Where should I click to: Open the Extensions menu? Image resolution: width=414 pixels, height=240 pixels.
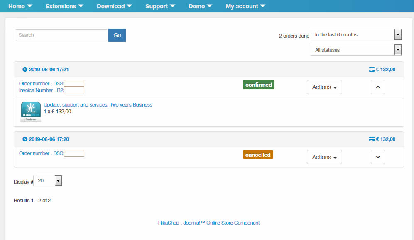click(64, 6)
